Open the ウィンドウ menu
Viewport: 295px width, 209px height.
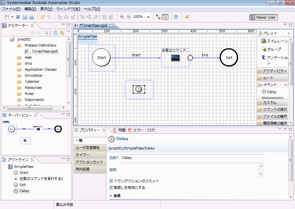68,9
